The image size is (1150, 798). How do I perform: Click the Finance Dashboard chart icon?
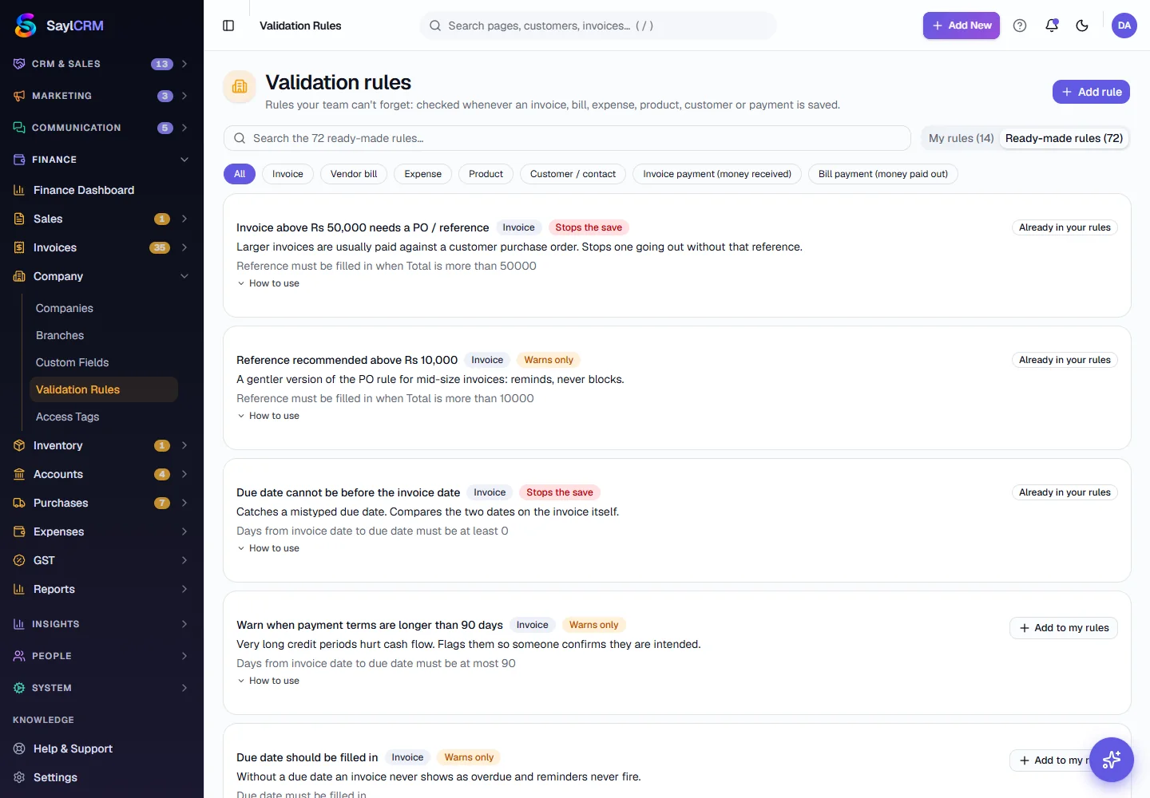pos(19,190)
